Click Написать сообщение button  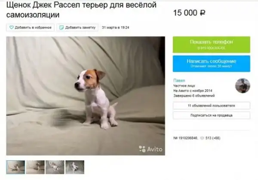[212, 64]
